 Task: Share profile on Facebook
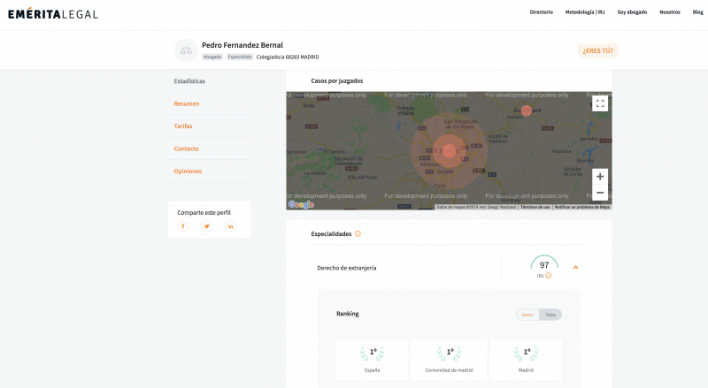click(x=183, y=226)
